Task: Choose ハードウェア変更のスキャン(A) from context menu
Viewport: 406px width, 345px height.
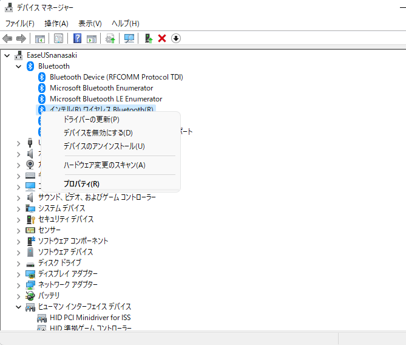Action: click(x=104, y=165)
